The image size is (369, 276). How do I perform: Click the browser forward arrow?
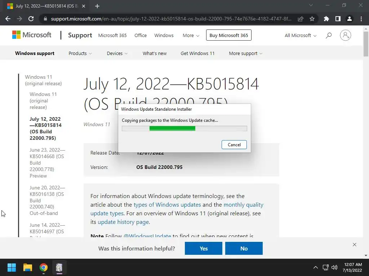19,19
